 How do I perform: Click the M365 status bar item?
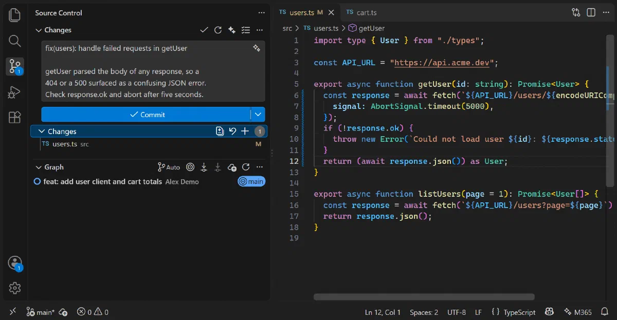(578, 312)
